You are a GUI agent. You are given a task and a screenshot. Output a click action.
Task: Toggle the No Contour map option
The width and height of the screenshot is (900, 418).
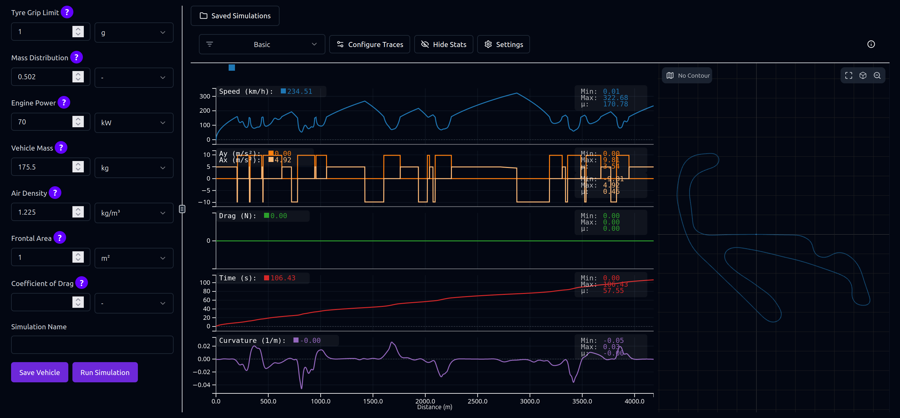[x=687, y=75]
